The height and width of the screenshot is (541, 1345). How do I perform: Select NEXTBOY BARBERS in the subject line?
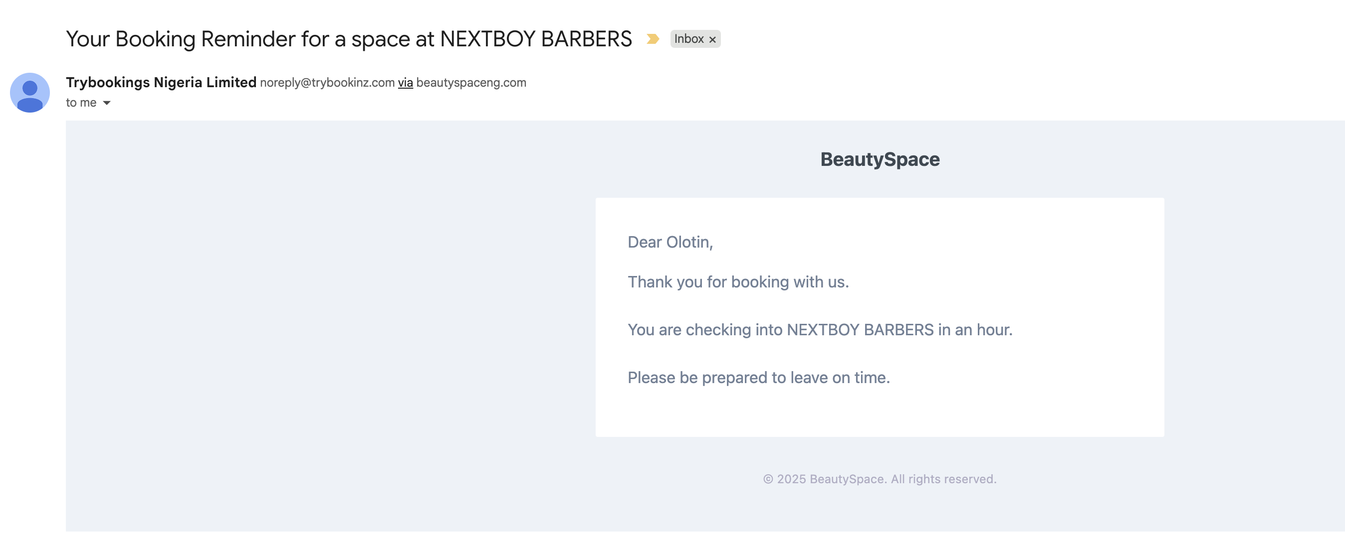[x=536, y=39]
